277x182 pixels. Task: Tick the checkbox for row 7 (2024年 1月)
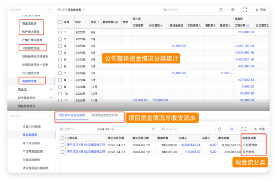[60, 73]
